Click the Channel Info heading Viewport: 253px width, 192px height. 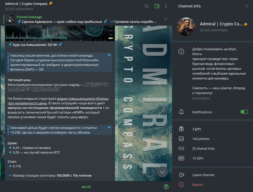coord(189,6)
